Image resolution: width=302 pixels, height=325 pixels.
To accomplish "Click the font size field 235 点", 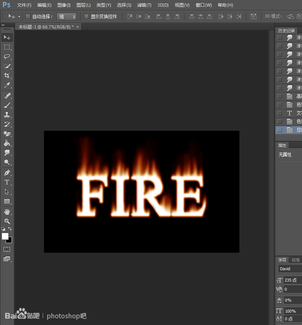I will 293,280.
